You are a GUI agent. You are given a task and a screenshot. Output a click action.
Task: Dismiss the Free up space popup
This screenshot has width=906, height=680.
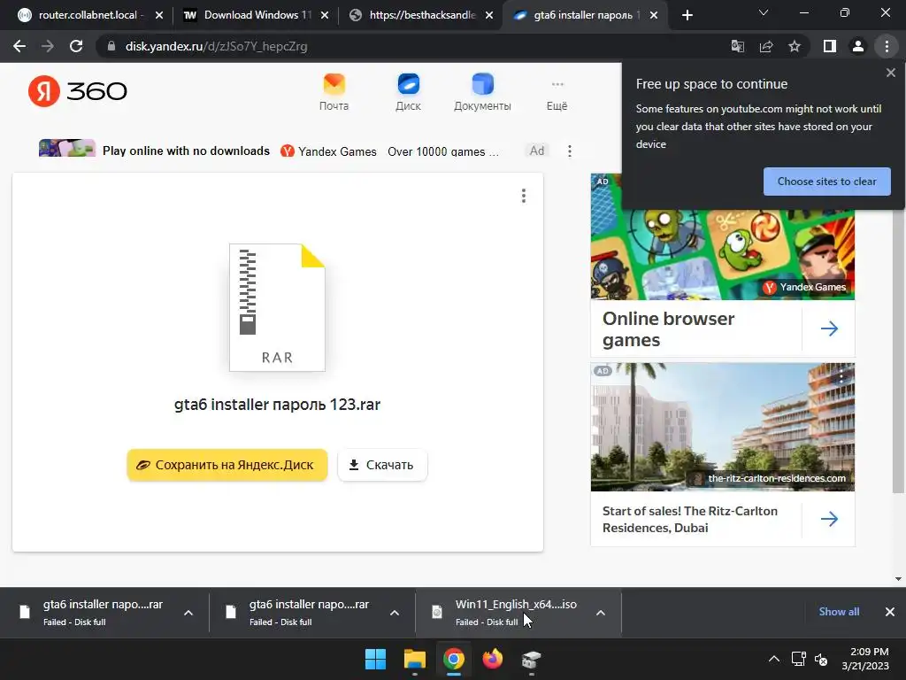(890, 73)
